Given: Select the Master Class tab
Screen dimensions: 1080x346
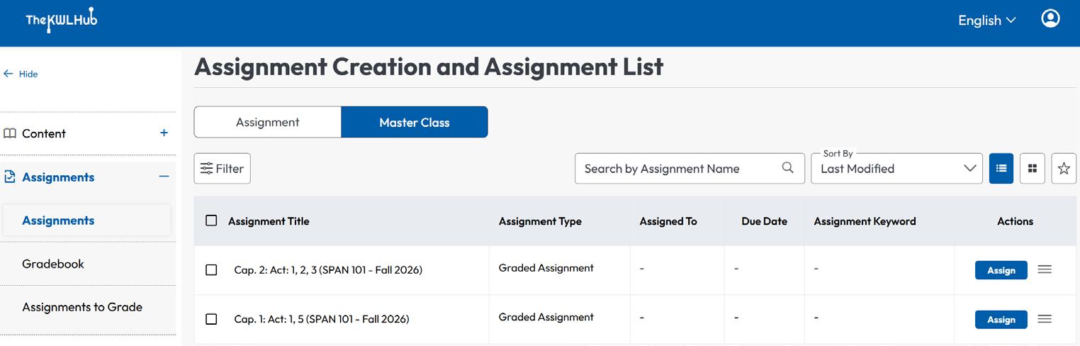Looking at the screenshot, I should 415,122.
